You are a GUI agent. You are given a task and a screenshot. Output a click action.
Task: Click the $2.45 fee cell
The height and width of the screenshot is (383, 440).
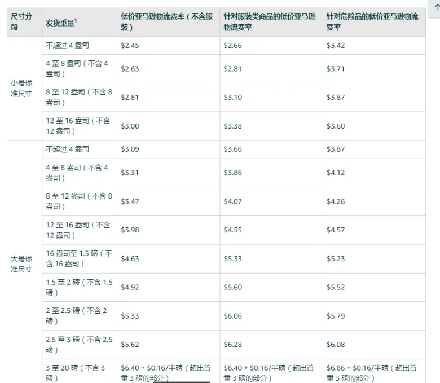pos(168,46)
